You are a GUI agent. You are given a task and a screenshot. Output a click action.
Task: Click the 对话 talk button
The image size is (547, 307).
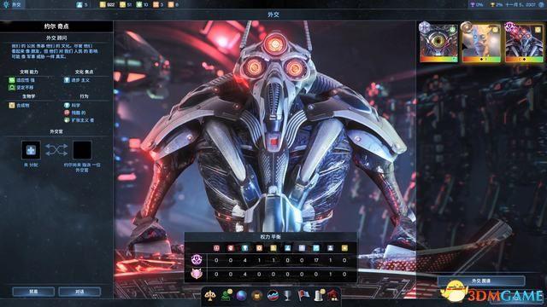[x=79, y=292]
